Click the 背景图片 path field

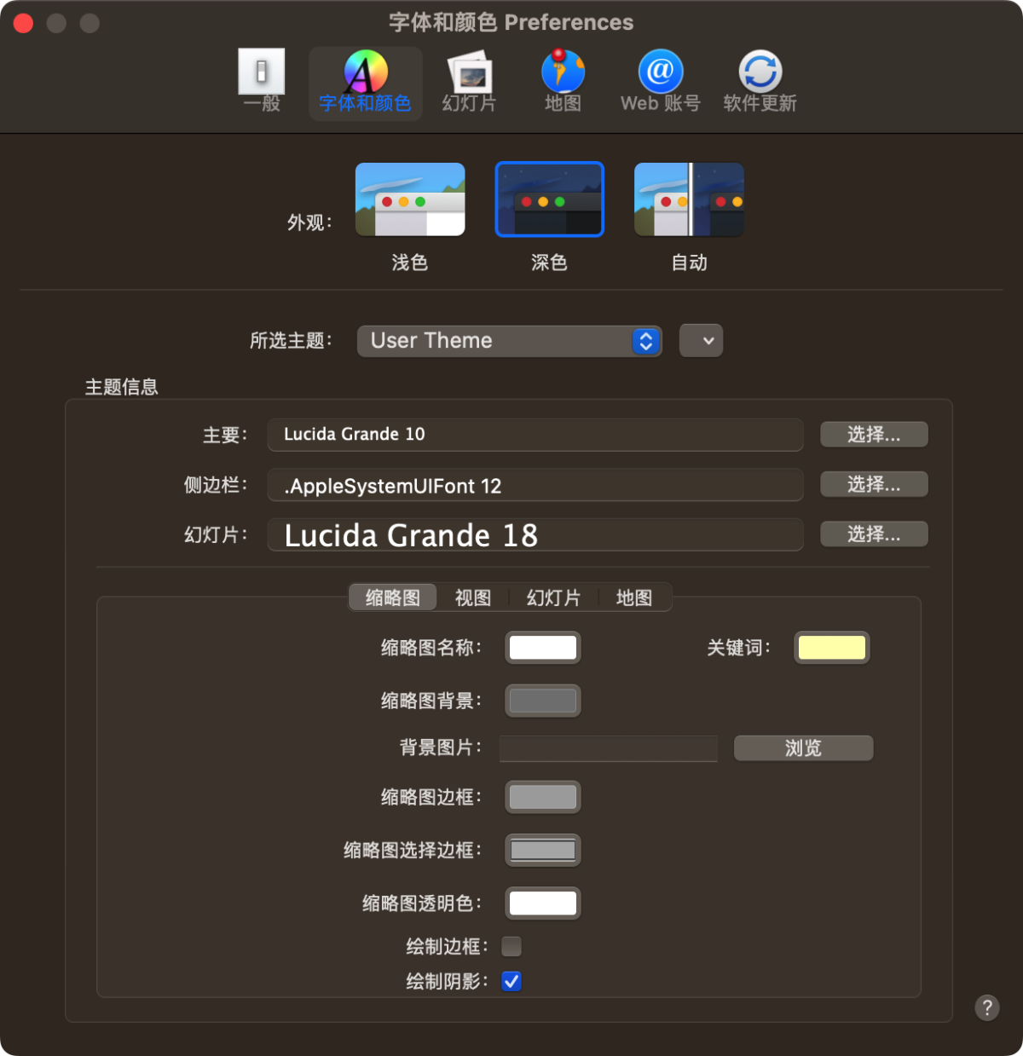[609, 748]
